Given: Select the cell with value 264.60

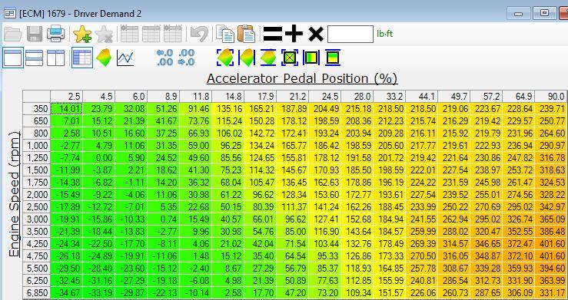Looking at the screenshot, I should click(552, 134).
